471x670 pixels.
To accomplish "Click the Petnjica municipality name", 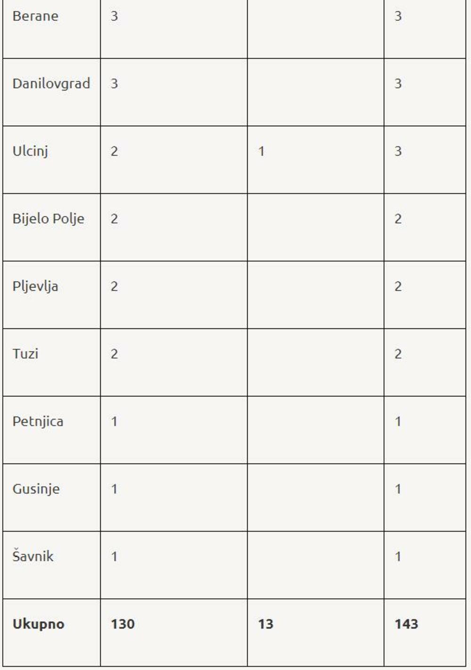I will [38, 421].
